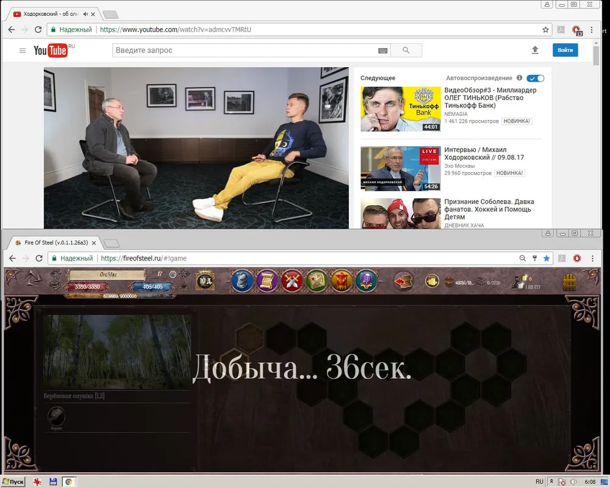Click the blue bookmark star in Fire Of Steel window
610x488 pixels.
(x=547, y=258)
